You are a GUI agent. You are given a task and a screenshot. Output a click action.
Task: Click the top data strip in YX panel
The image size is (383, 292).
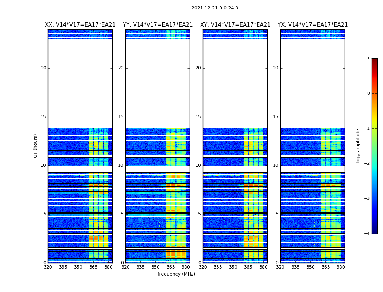click(312, 34)
